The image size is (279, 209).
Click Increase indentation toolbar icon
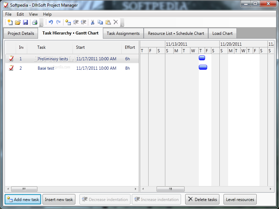tap(83, 22)
